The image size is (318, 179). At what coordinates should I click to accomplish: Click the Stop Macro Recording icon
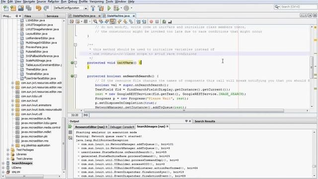(157, 21)
